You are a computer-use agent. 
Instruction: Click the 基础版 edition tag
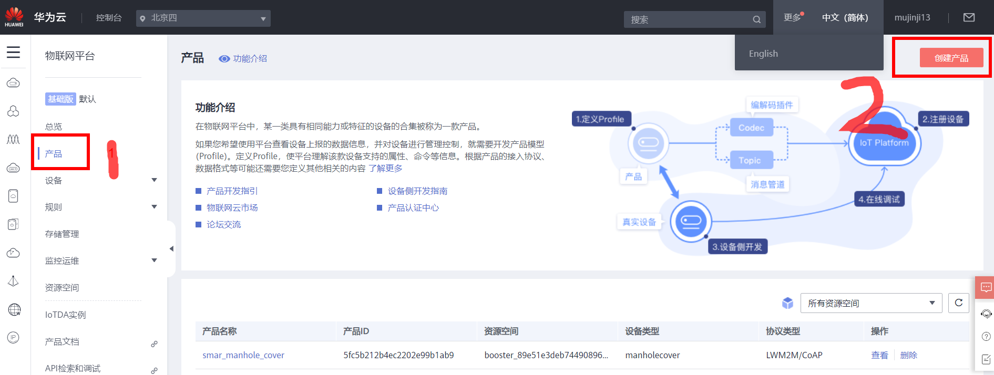pos(60,99)
